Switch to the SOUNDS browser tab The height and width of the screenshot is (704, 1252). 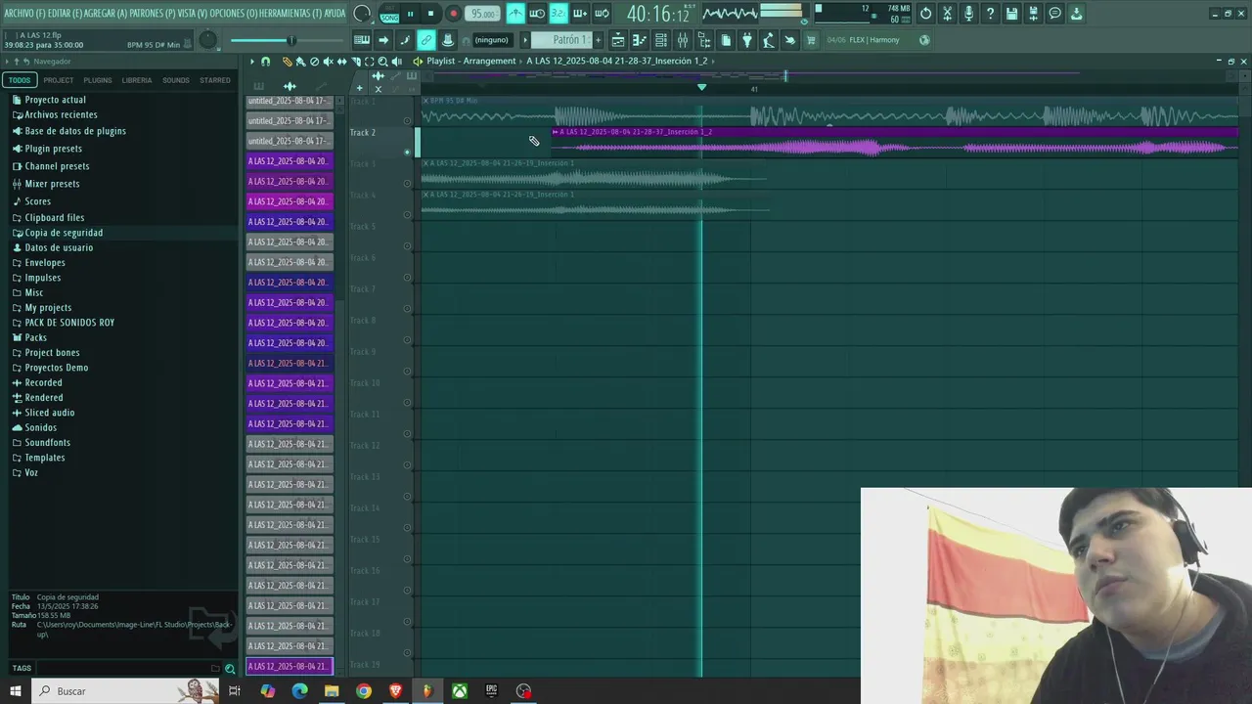pos(176,80)
